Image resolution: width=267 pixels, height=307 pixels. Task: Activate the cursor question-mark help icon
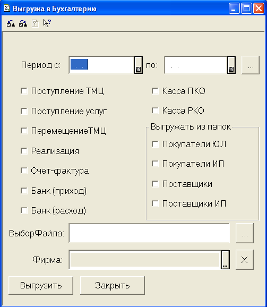click(47, 23)
